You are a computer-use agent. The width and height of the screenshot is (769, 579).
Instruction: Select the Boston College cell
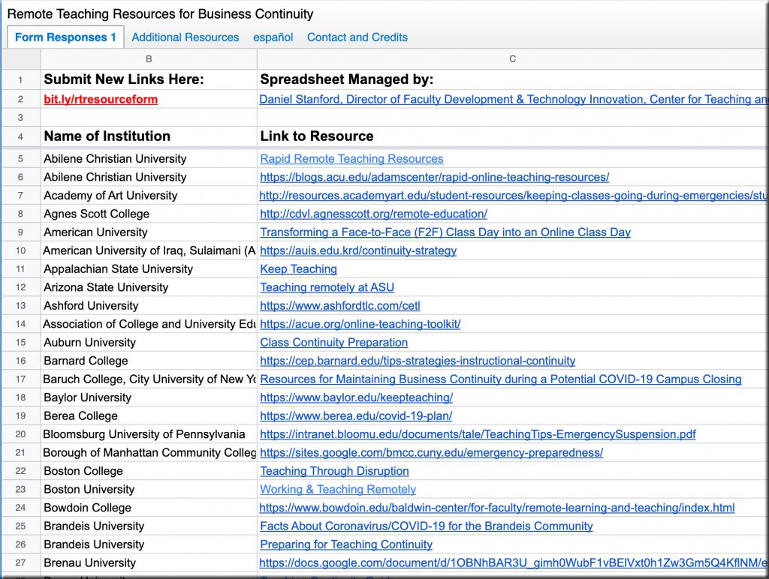point(149,471)
